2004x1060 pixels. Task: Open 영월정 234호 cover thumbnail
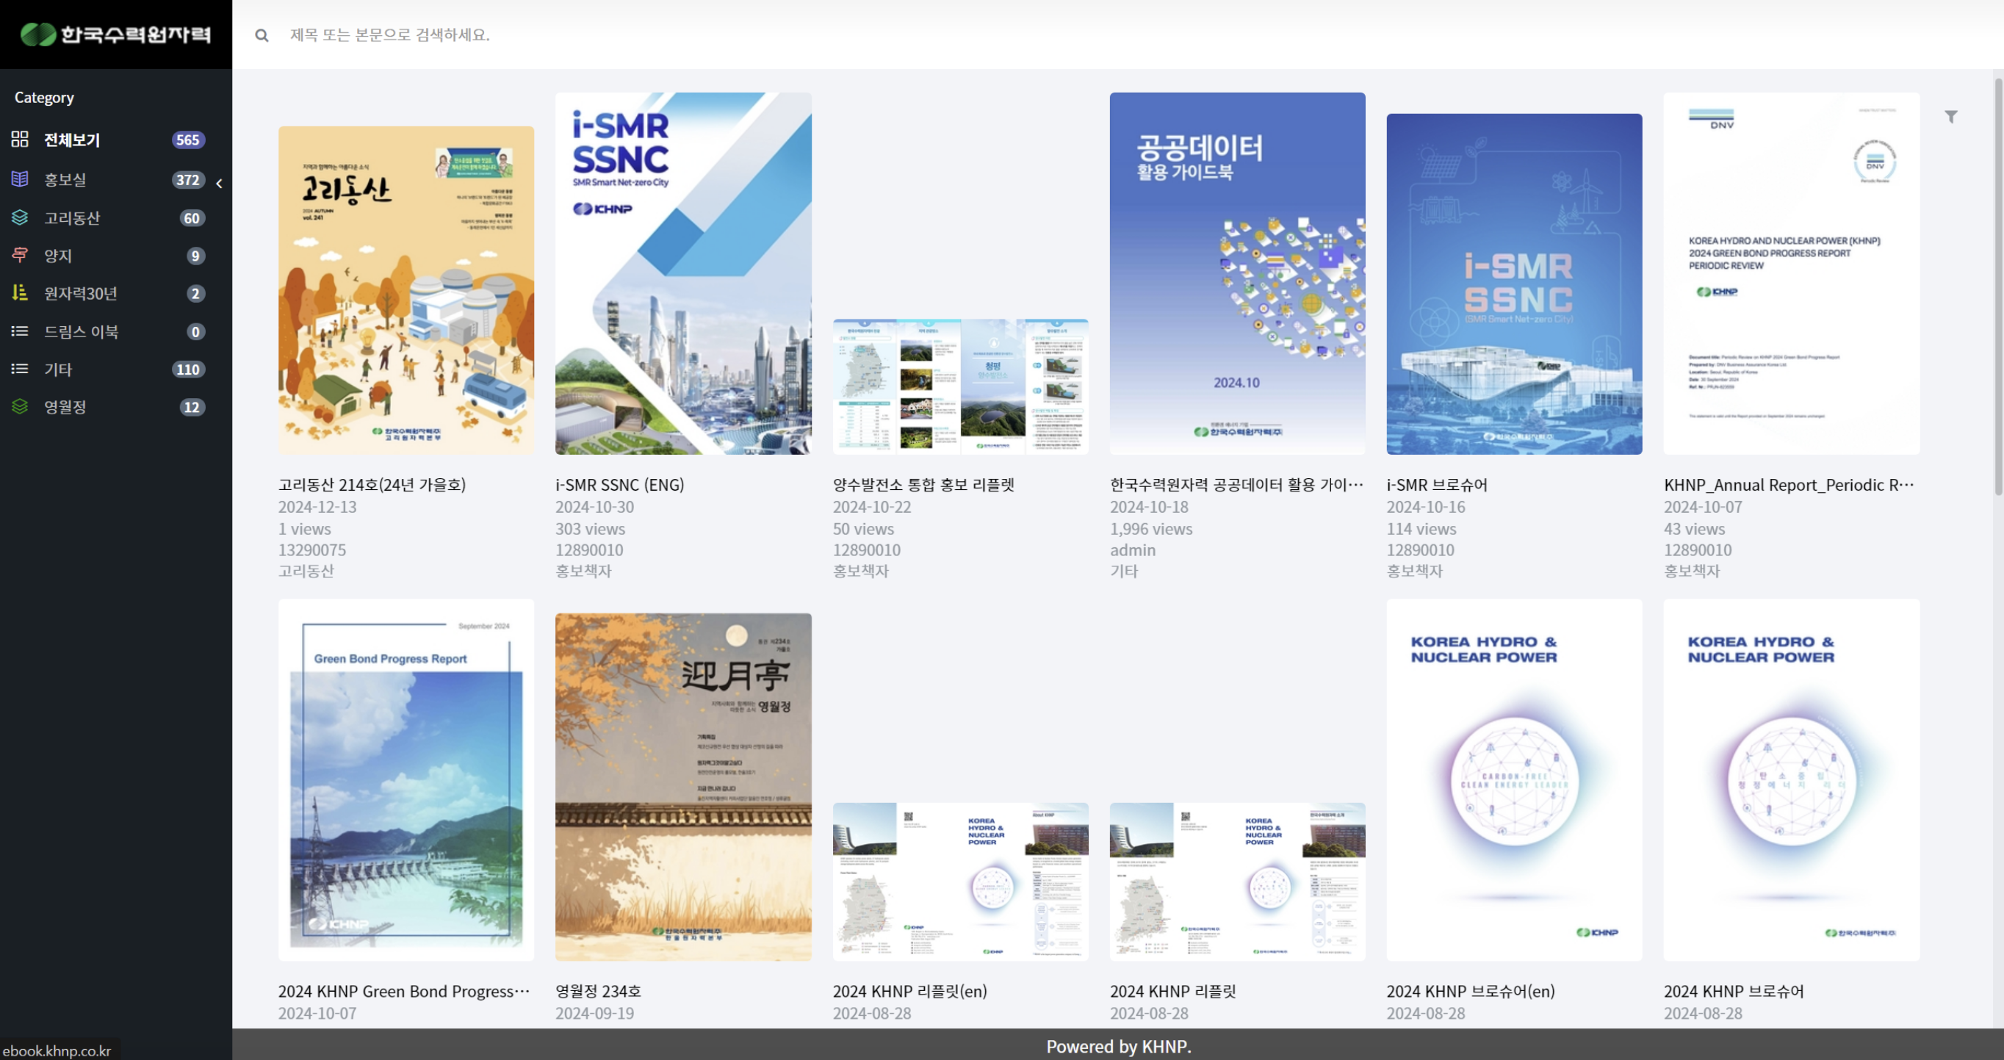pos(683,787)
